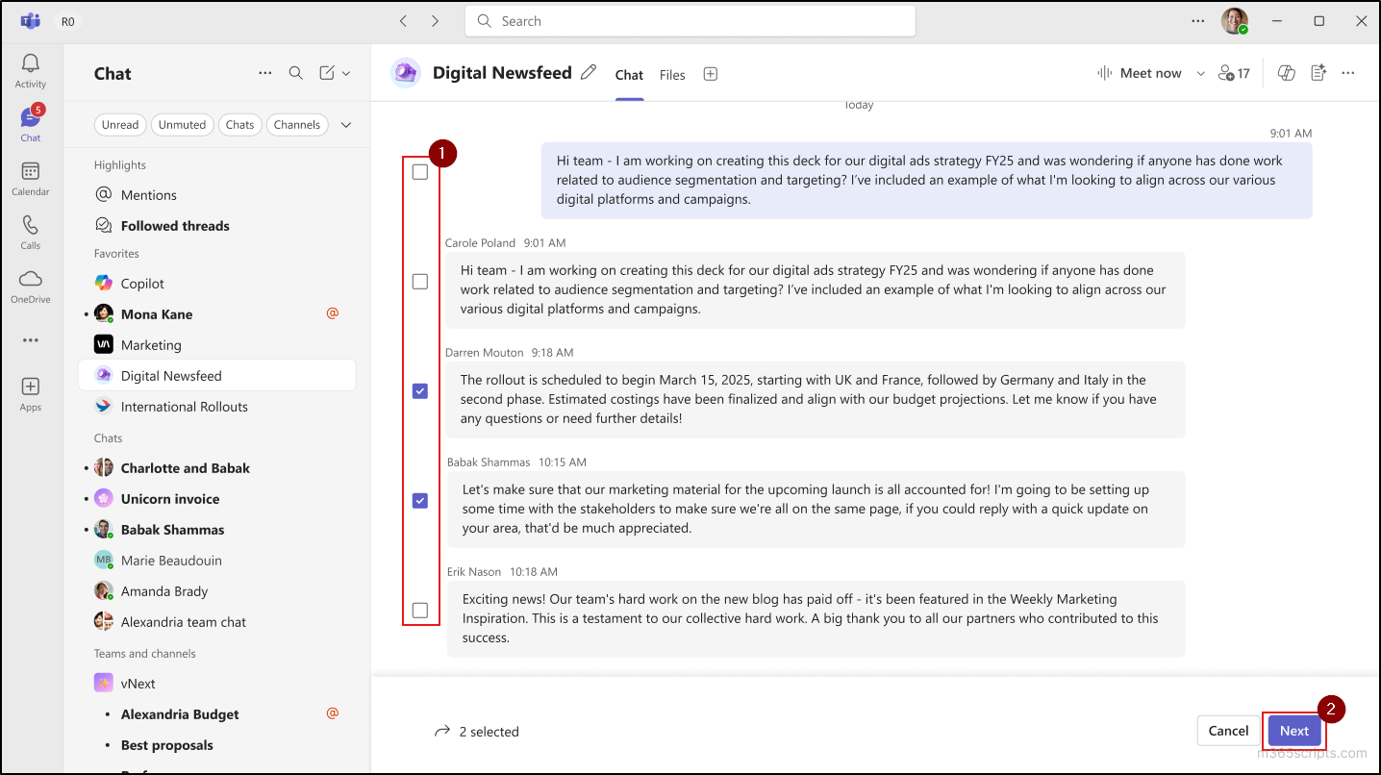Screen dimensions: 1381x775
Task: Click Next to forward selected messages
Action: 1293,731
